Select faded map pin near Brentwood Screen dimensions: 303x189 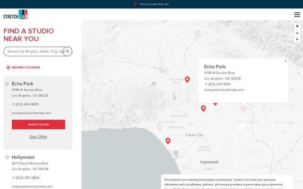(x=159, y=128)
